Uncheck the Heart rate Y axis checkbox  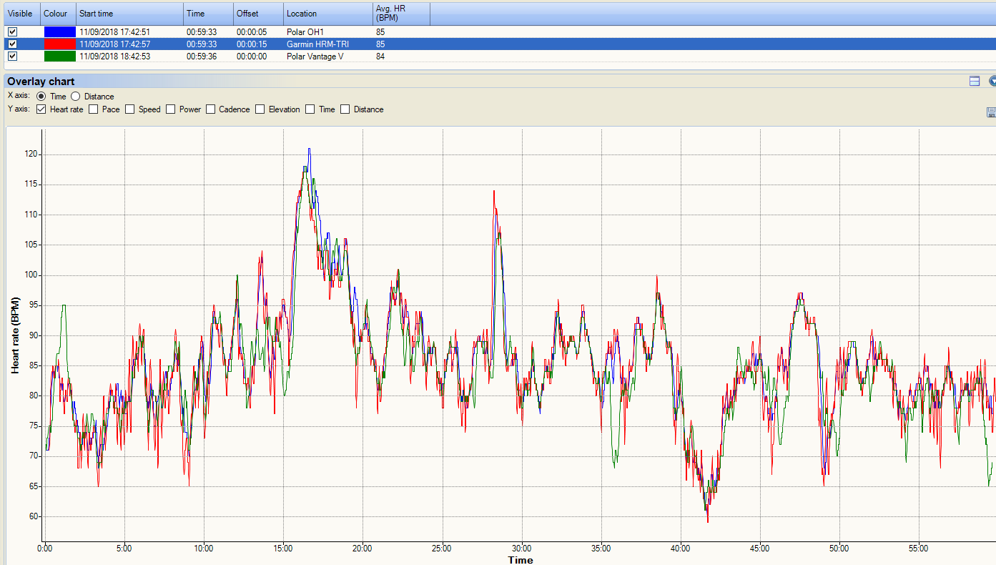pyautogui.click(x=41, y=109)
